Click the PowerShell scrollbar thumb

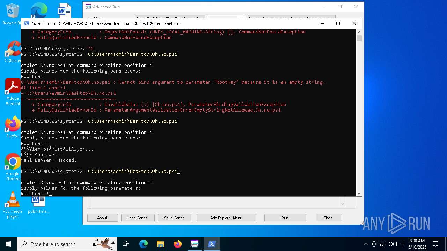[x=359, y=38]
